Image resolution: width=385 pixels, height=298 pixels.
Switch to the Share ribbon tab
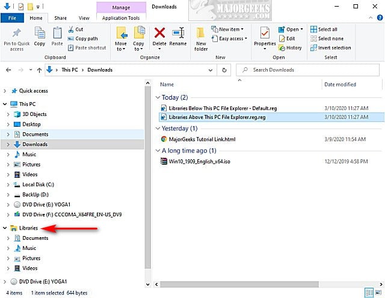point(60,18)
